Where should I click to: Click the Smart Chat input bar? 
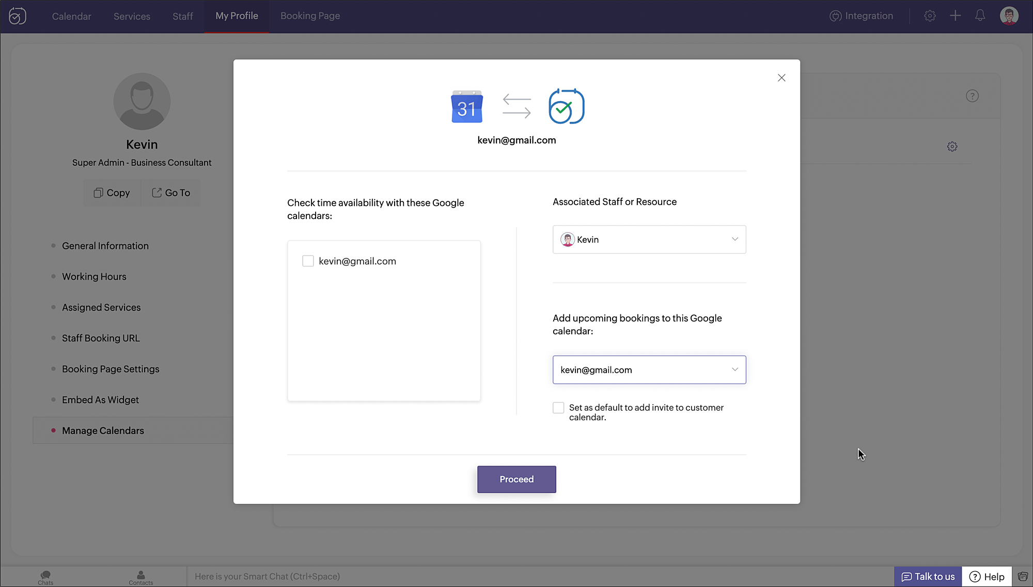point(540,577)
